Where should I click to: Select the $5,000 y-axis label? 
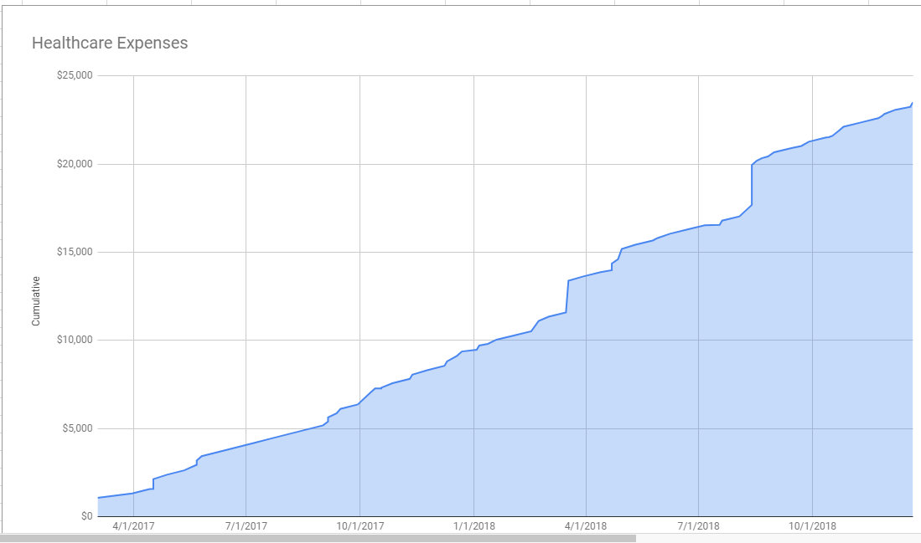coord(75,428)
